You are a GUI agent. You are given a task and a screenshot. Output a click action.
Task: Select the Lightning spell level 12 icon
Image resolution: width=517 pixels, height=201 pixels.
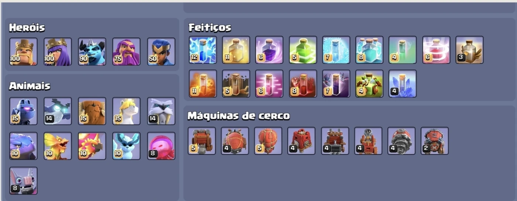click(x=203, y=50)
